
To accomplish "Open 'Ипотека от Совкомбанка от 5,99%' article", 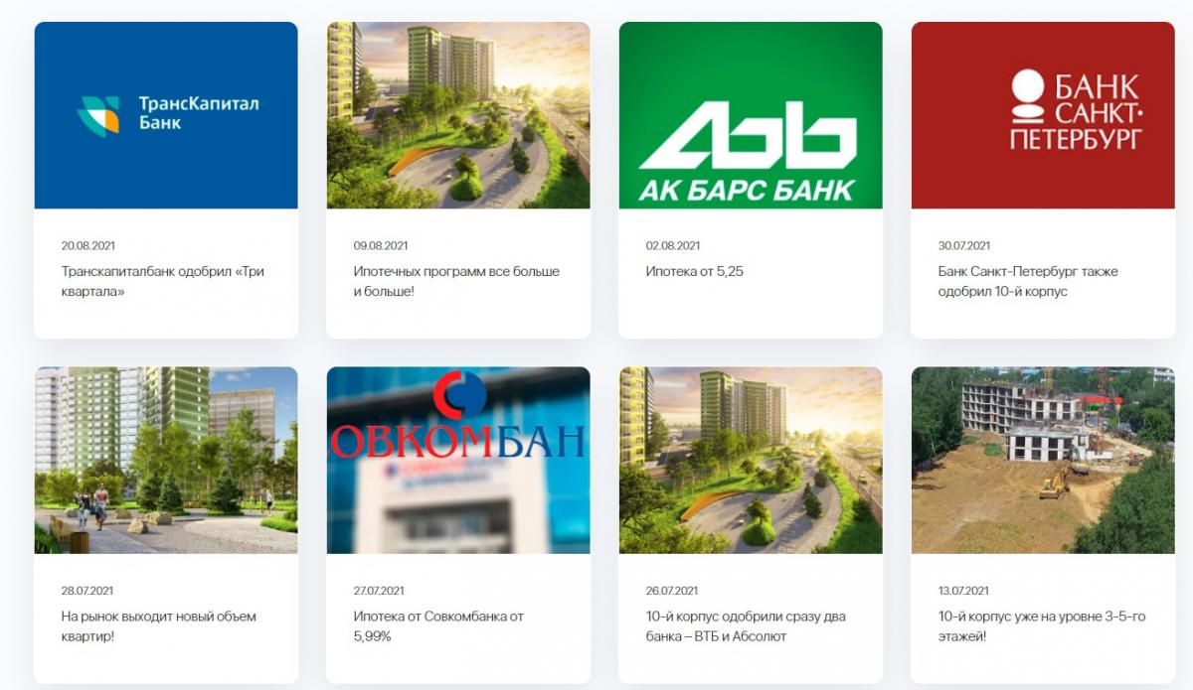I will (x=438, y=626).
